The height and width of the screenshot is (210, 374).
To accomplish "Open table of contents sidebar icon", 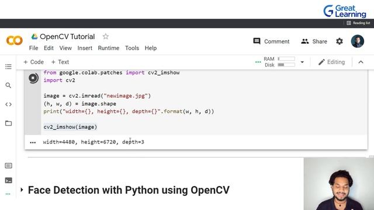I will point(8,66).
